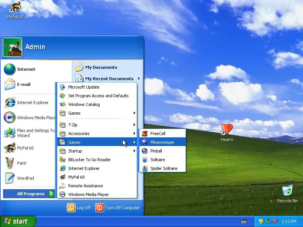Start the FreeCell game
Image resolution: width=303 pixels, height=227 pixels.
(x=162, y=134)
